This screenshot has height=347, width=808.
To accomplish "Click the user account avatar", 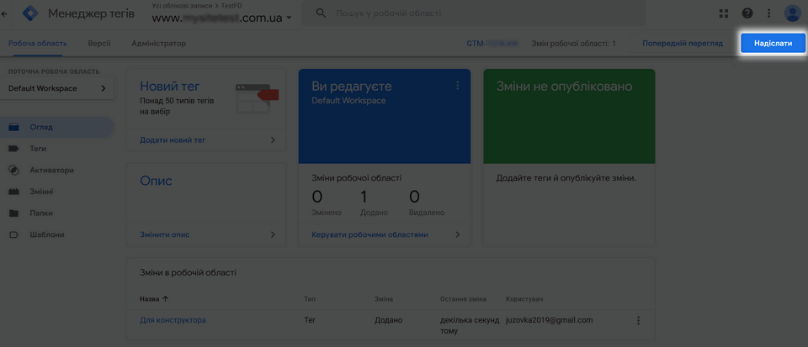I will tap(793, 13).
